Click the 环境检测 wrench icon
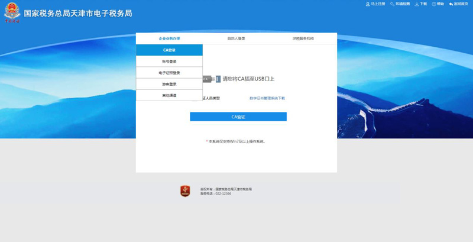473x242 pixels. (x=392, y=4)
